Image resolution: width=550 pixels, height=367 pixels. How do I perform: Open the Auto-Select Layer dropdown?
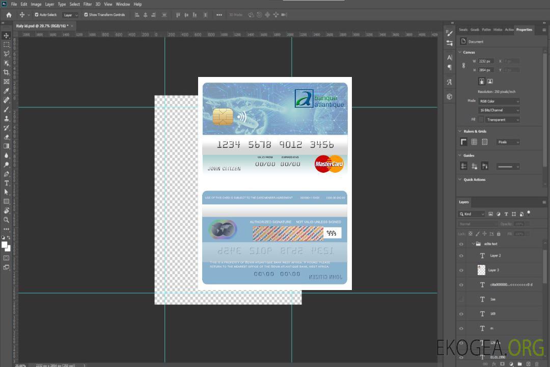(x=70, y=15)
